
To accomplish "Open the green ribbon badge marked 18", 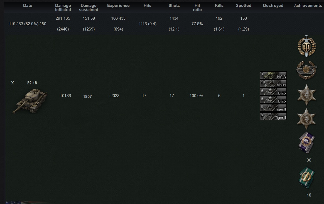I will (x=306, y=178).
